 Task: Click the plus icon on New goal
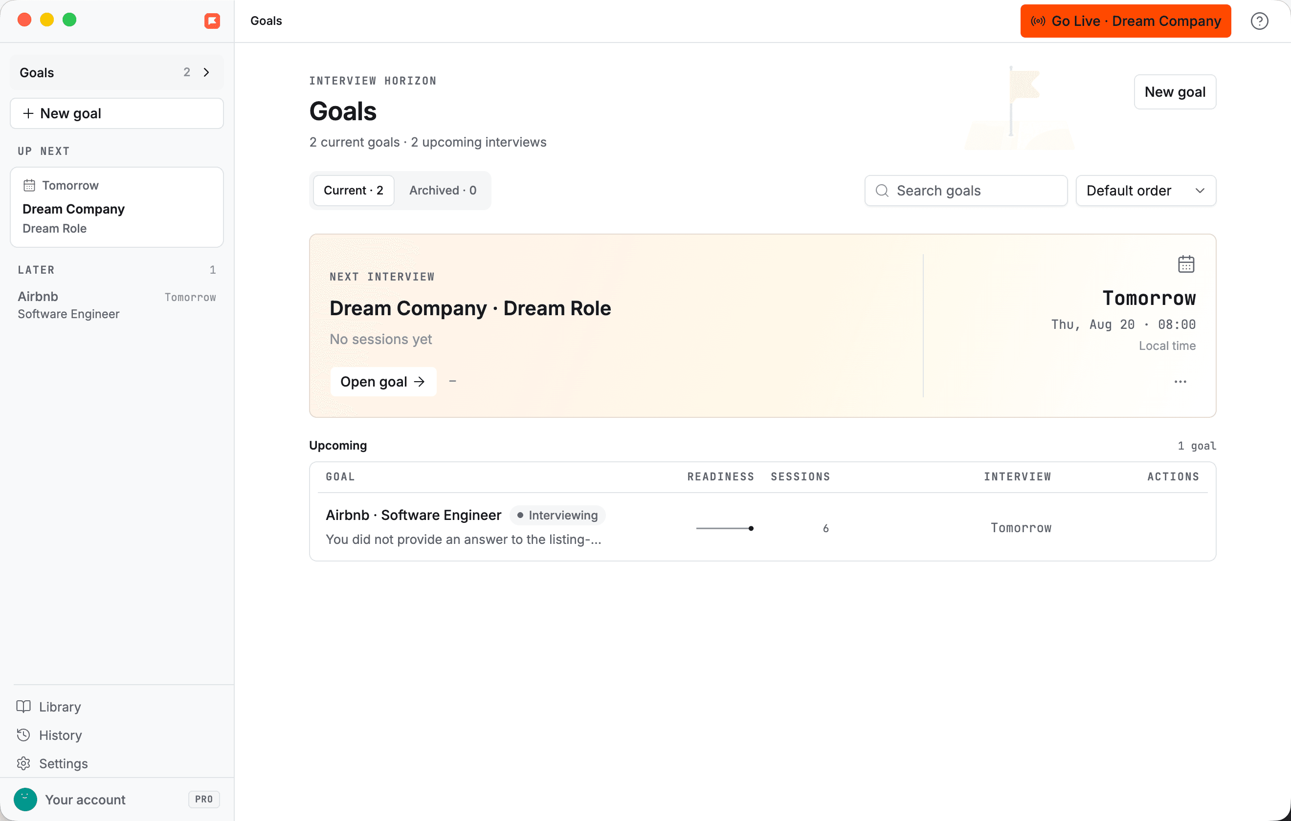click(28, 113)
